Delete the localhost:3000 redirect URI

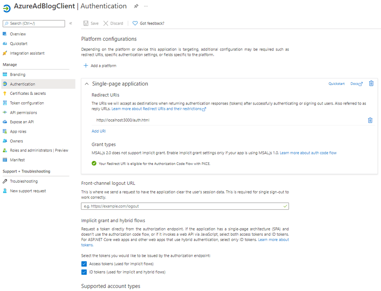[370, 120]
